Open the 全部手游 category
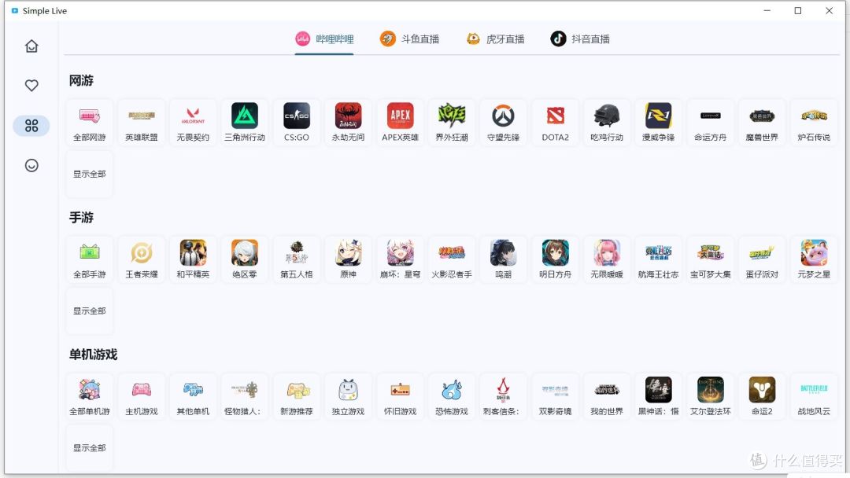Image resolution: width=850 pixels, height=478 pixels. 90,259
